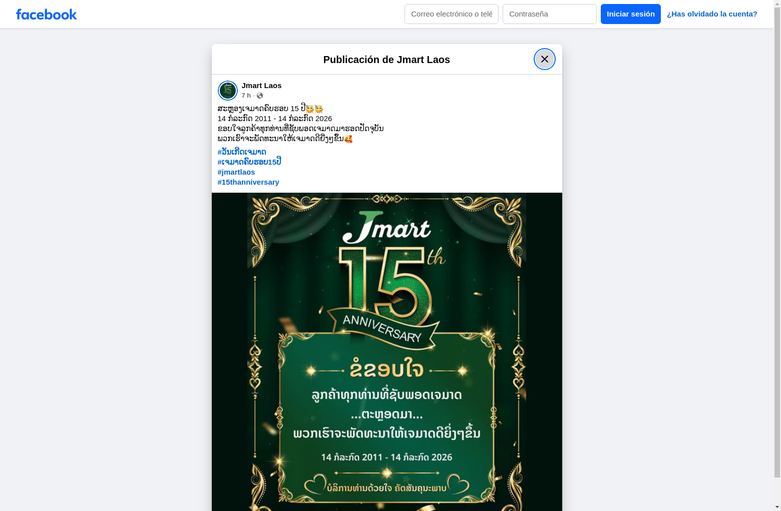
Task: Close the Jmart Laos post dialog
Action: (545, 59)
